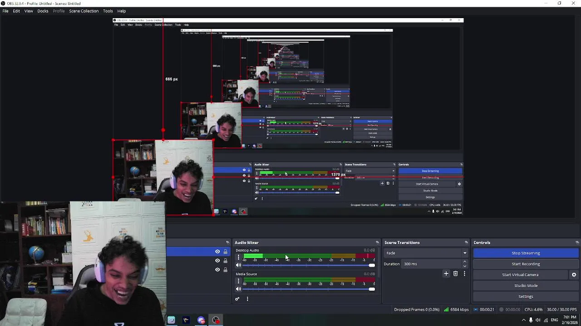Lock the highlighted blue source row
This screenshot has height=326, width=581.
(x=225, y=252)
